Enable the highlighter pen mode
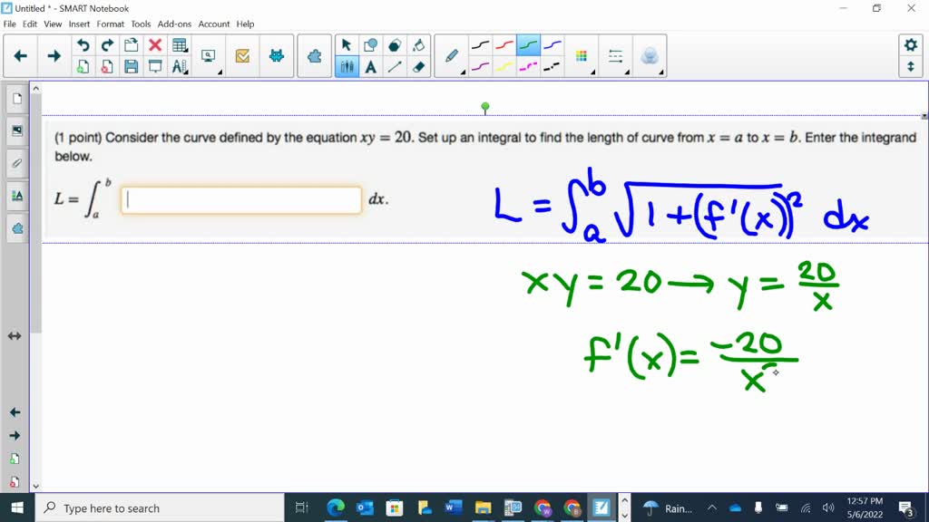The height and width of the screenshot is (522, 929). (x=502, y=65)
